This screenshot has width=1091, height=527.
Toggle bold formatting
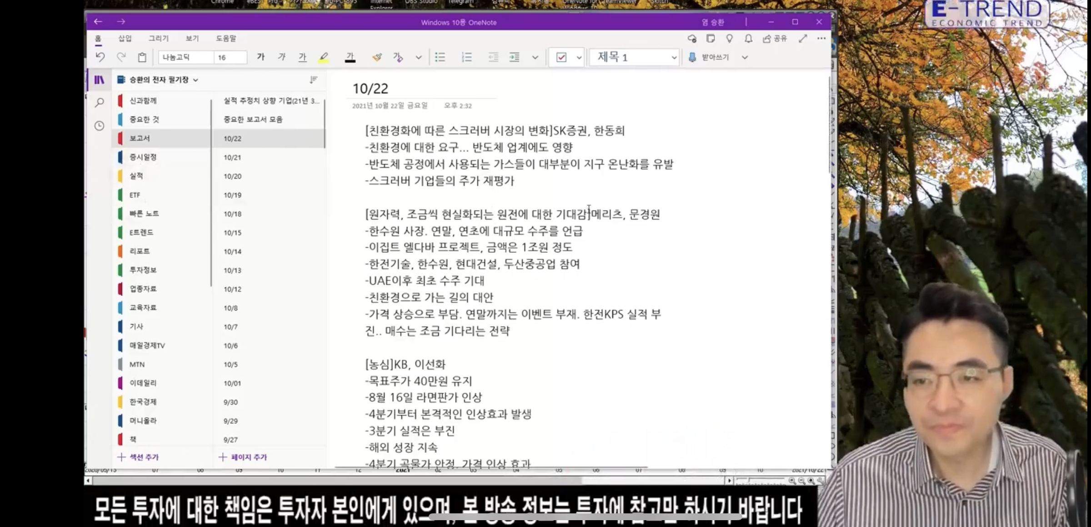click(x=260, y=57)
